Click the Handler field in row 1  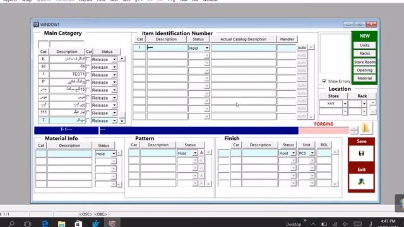[x=286, y=48]
